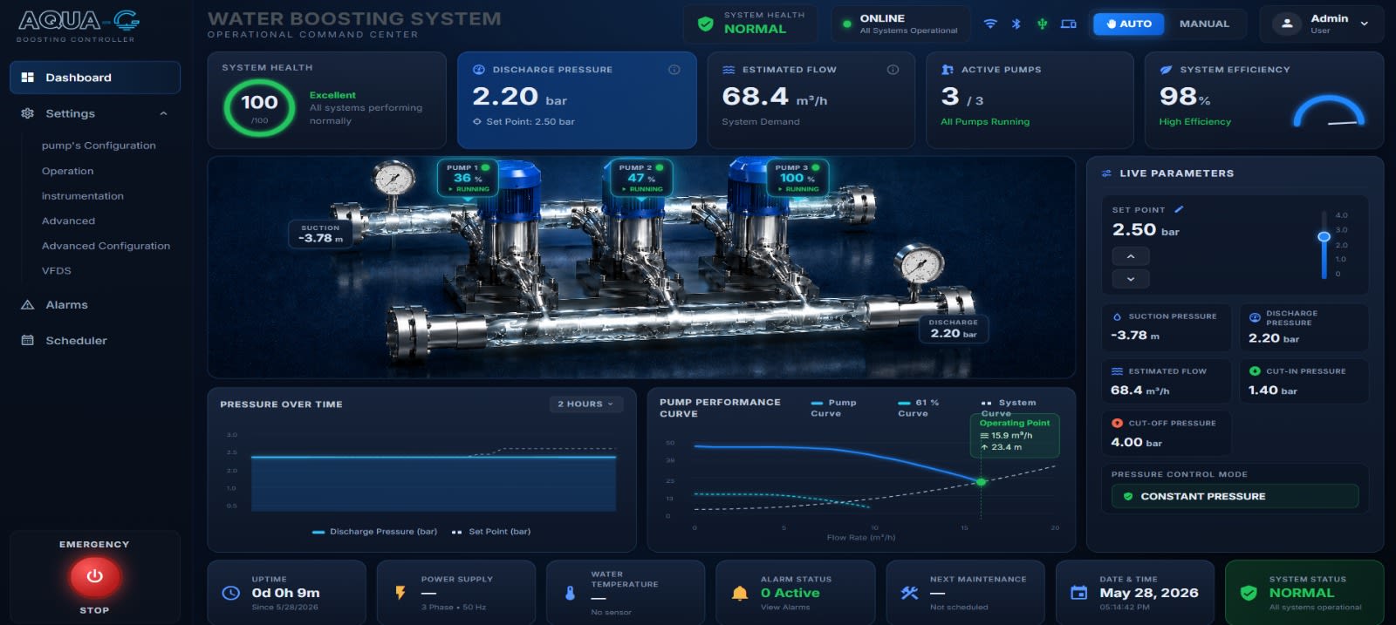Click the green operating point on pump curve
1396x625 pixels.
981,481
